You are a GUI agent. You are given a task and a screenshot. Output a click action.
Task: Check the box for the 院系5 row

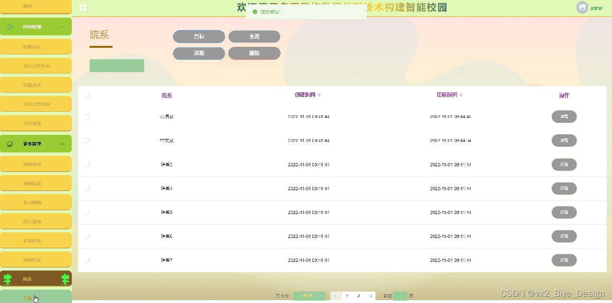(87, 212)
